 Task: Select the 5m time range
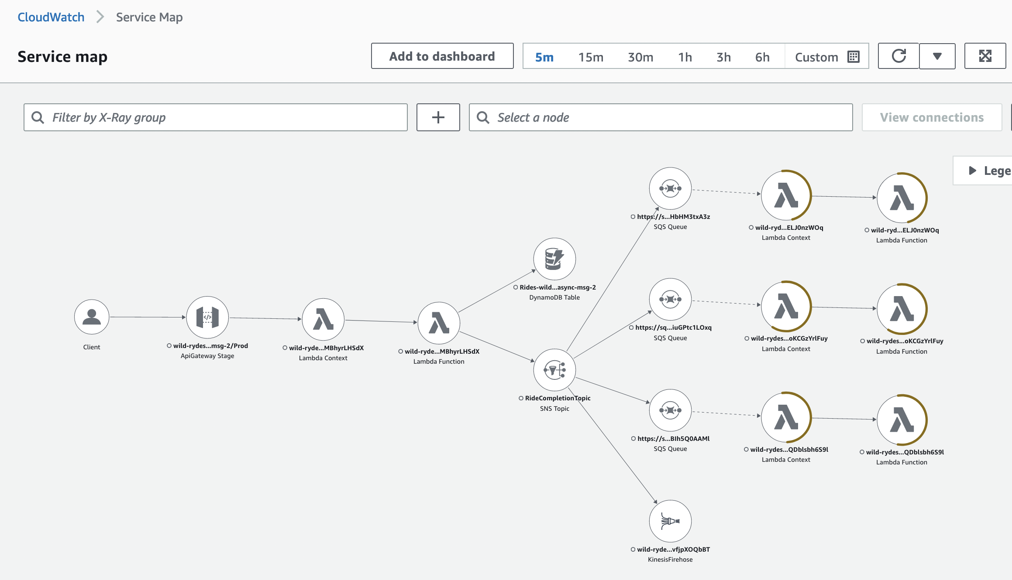point(544,57)
